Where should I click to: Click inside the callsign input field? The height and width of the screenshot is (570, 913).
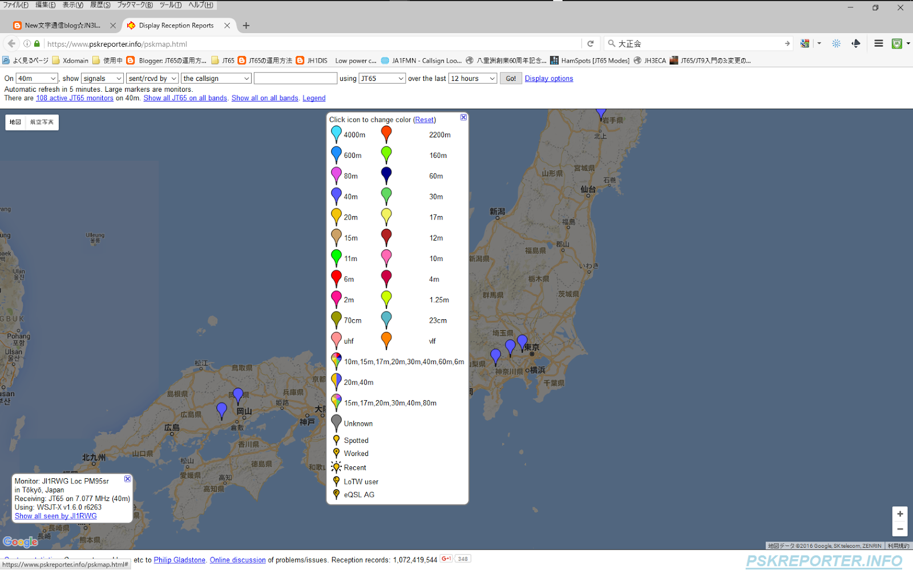coord(295,78)
